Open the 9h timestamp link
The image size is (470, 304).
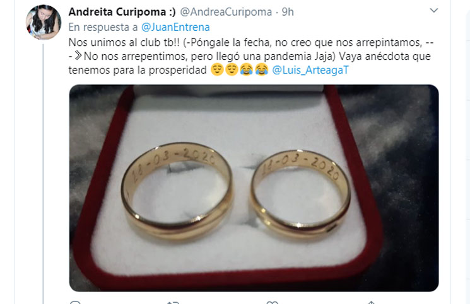[288, 12]
